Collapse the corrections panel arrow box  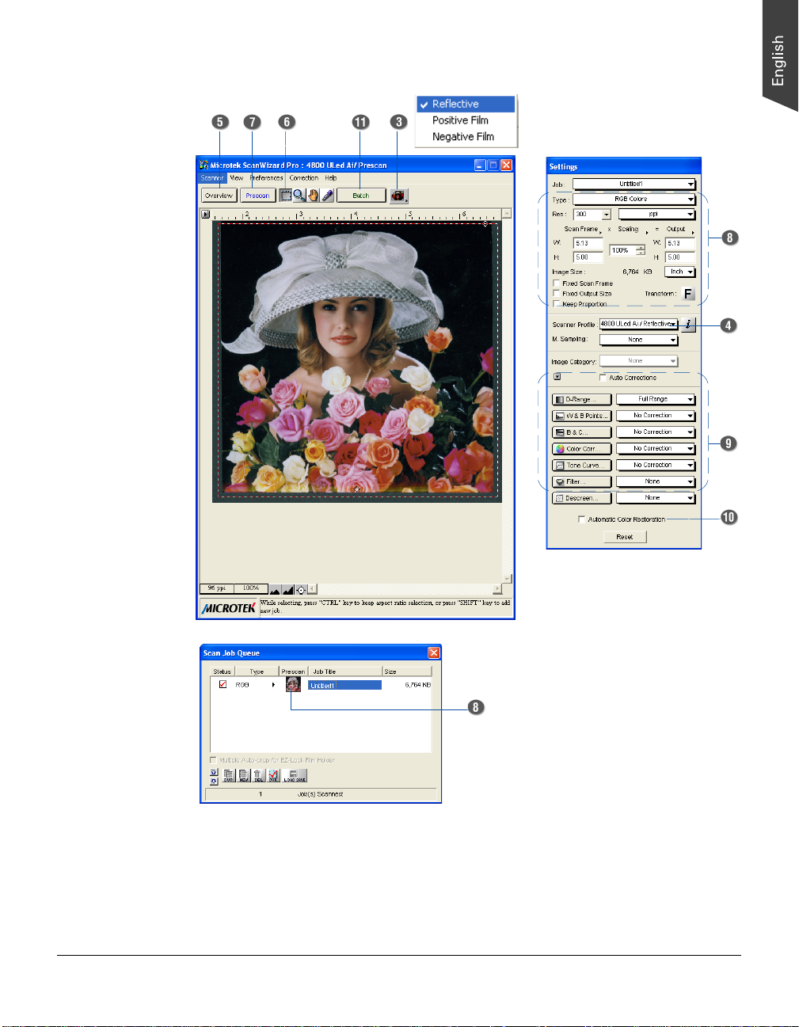click(x=557, y=377)
